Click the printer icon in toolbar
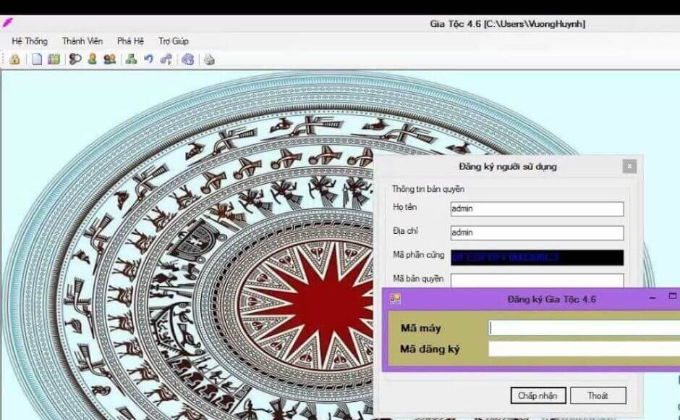Screen dimensions: 680x420 point(209,59)
